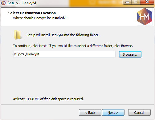The image size is (155, 120).
Task: Click the "To continue, click Next" instruction line
Action: pyautogui.click(x=73, y=46)
